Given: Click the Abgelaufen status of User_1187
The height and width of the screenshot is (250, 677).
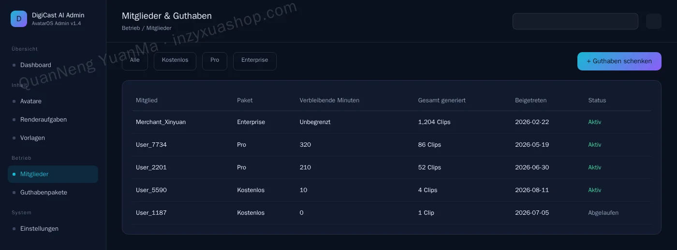Looking at the screenshot, I should [x=603, y=213].
